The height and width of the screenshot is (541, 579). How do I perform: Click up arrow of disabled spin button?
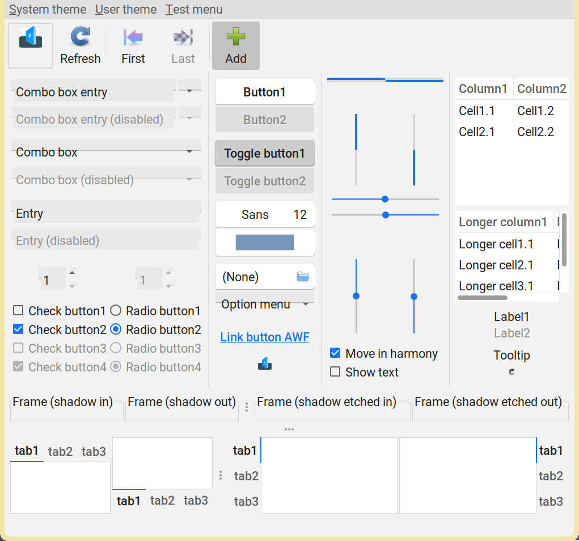[169, 273]
